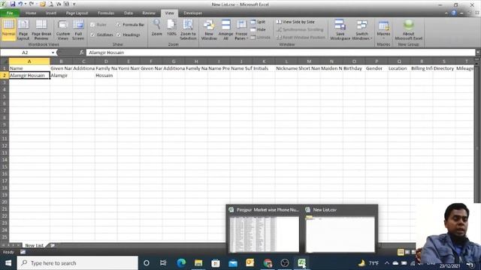Expand the formula bar
Screen dimensions: 481x270
click(x=478, y=52)
